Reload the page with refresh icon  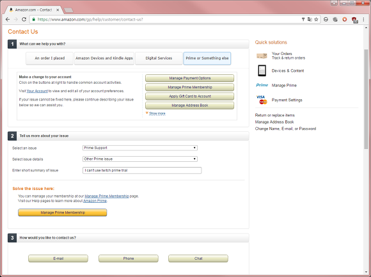pos(24,19)
